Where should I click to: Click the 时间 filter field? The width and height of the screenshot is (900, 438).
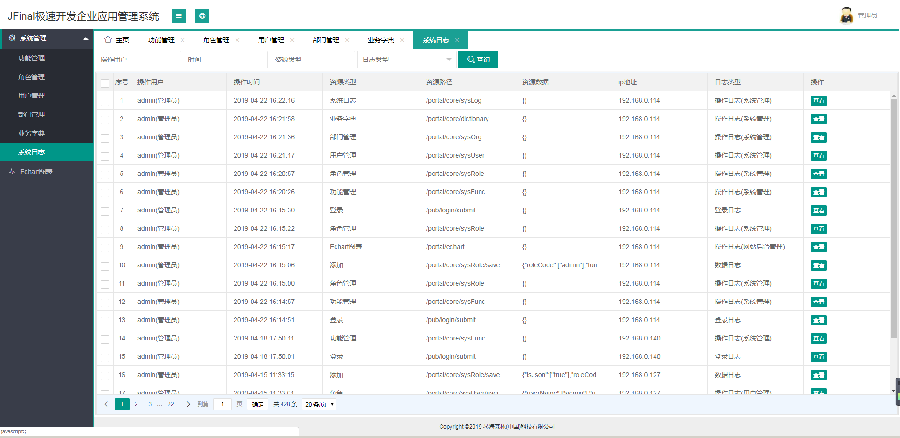click(x=225, y=60)
